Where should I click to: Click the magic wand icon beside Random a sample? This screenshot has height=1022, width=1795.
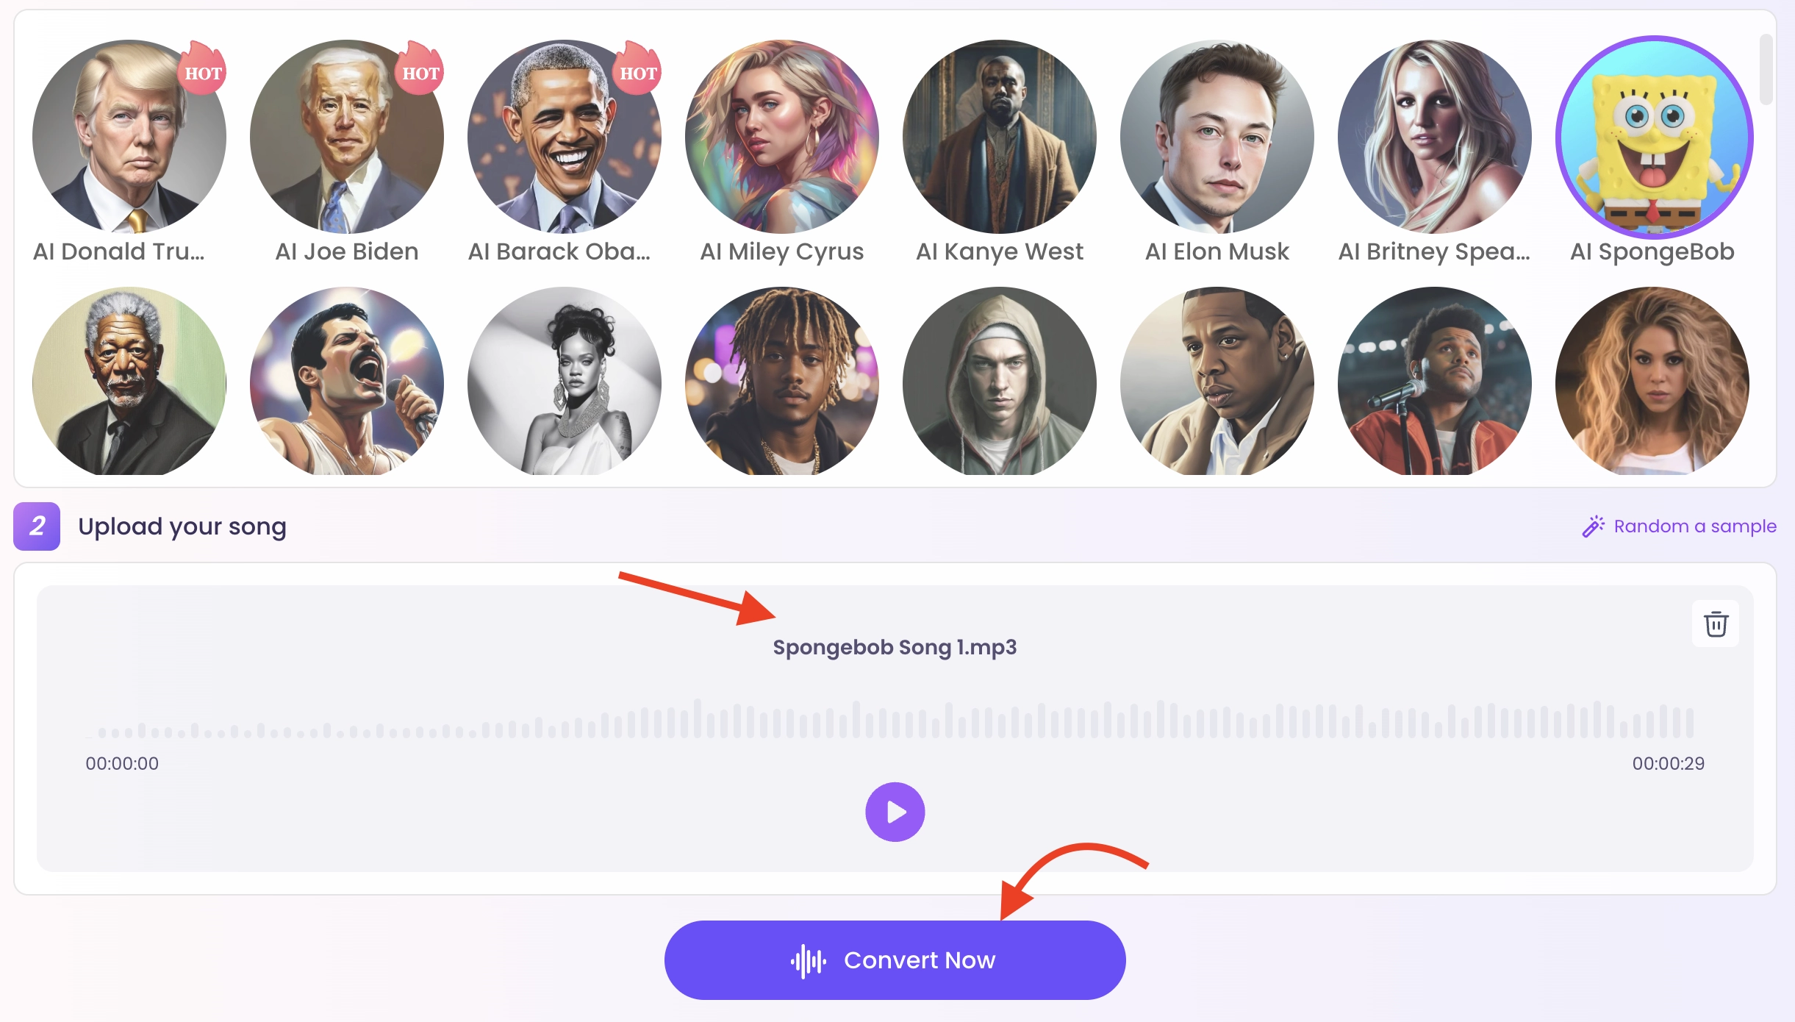coord(1594,526)
